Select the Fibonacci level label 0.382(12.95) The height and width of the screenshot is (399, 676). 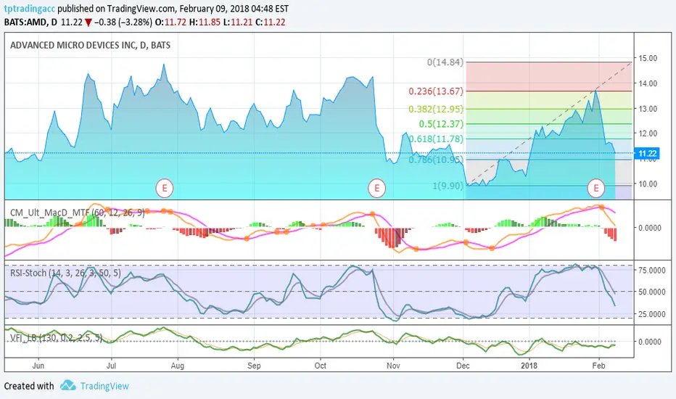click(x=436, y=109)
